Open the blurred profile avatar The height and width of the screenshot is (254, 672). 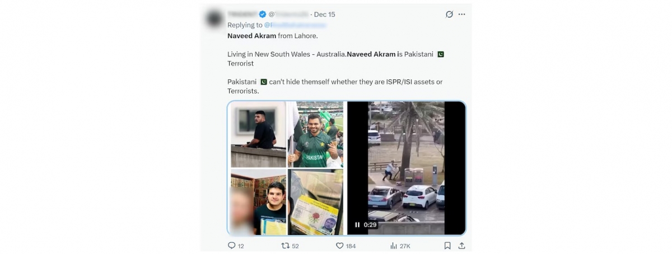coord(214,20)
